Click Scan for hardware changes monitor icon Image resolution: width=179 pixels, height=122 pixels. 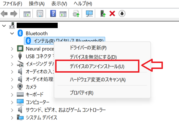(x=89, y=14)
